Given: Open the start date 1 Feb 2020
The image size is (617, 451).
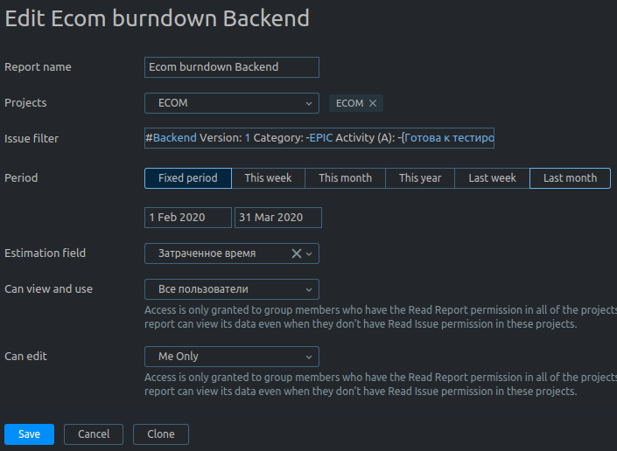Looking at the screenshot, I should pyautogui.click(x=187, y=218).
